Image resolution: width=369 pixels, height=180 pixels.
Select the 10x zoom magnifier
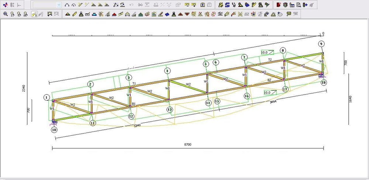[x=25, y=14]
